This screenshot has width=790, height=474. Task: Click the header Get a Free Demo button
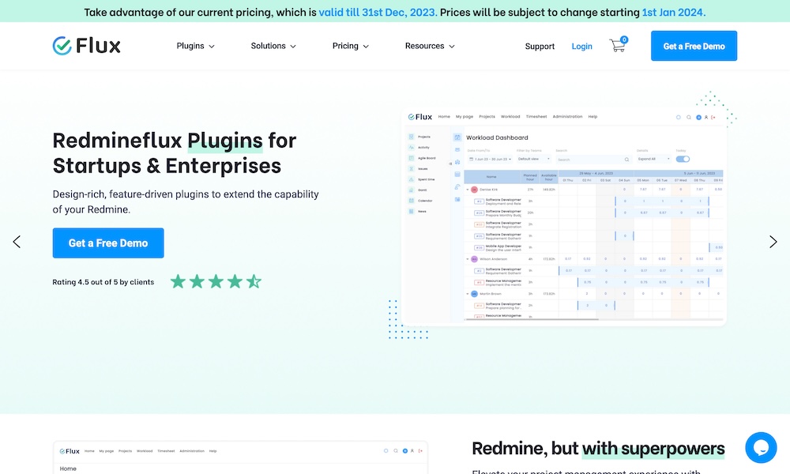pos(694,46)
